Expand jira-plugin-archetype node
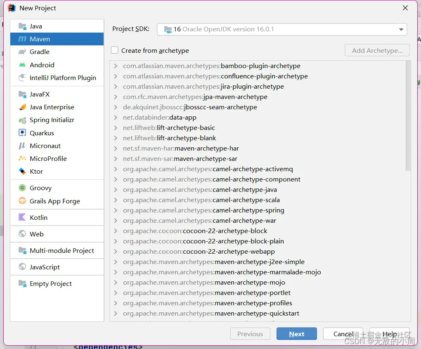This screenshot has height=349, width=421. [116, 86]
